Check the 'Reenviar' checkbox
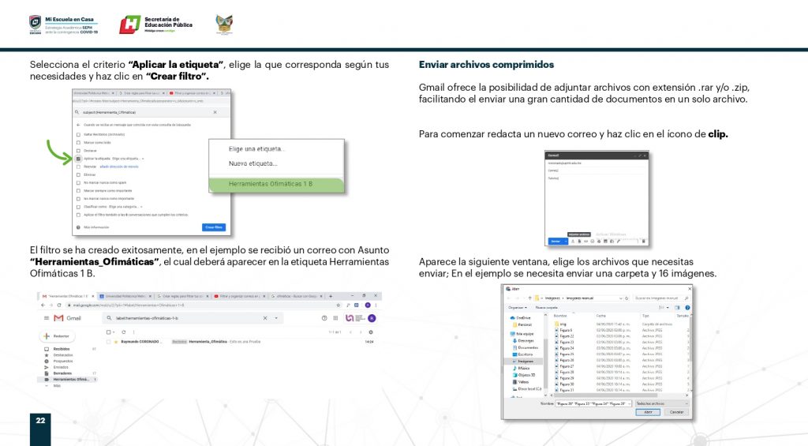 78,167
